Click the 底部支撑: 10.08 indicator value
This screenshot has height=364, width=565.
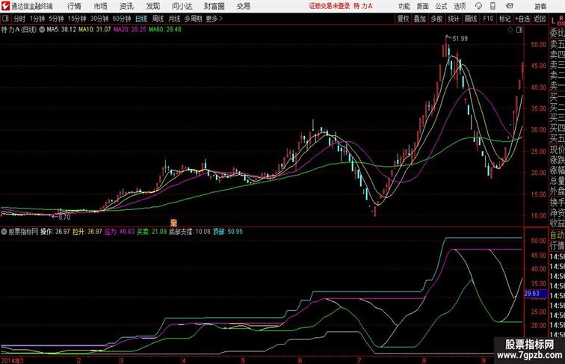click(x=190, y=232)
